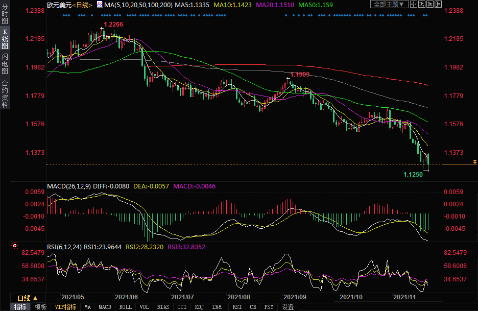
Task: Switch to the 模板 tab
Action: coord(40,307)
